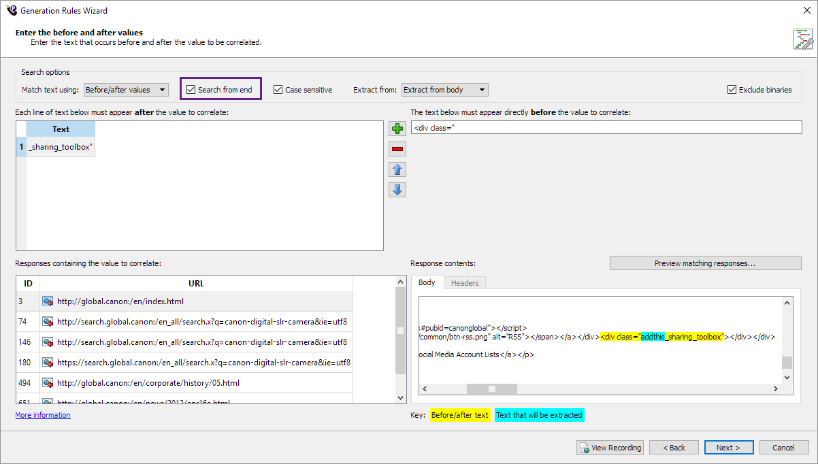Toggle the Search from end checkbox

tap(191, 90)
